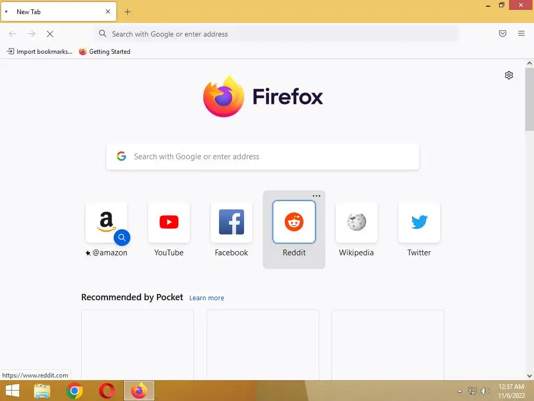Stop loading the page with X button
This screenshot has width=534, height=401.
tap(50, 34)
